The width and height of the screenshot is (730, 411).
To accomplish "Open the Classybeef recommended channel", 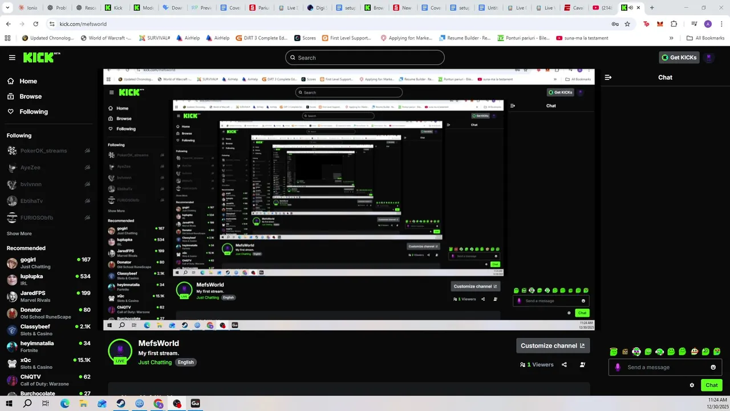I will click(48, 330).
